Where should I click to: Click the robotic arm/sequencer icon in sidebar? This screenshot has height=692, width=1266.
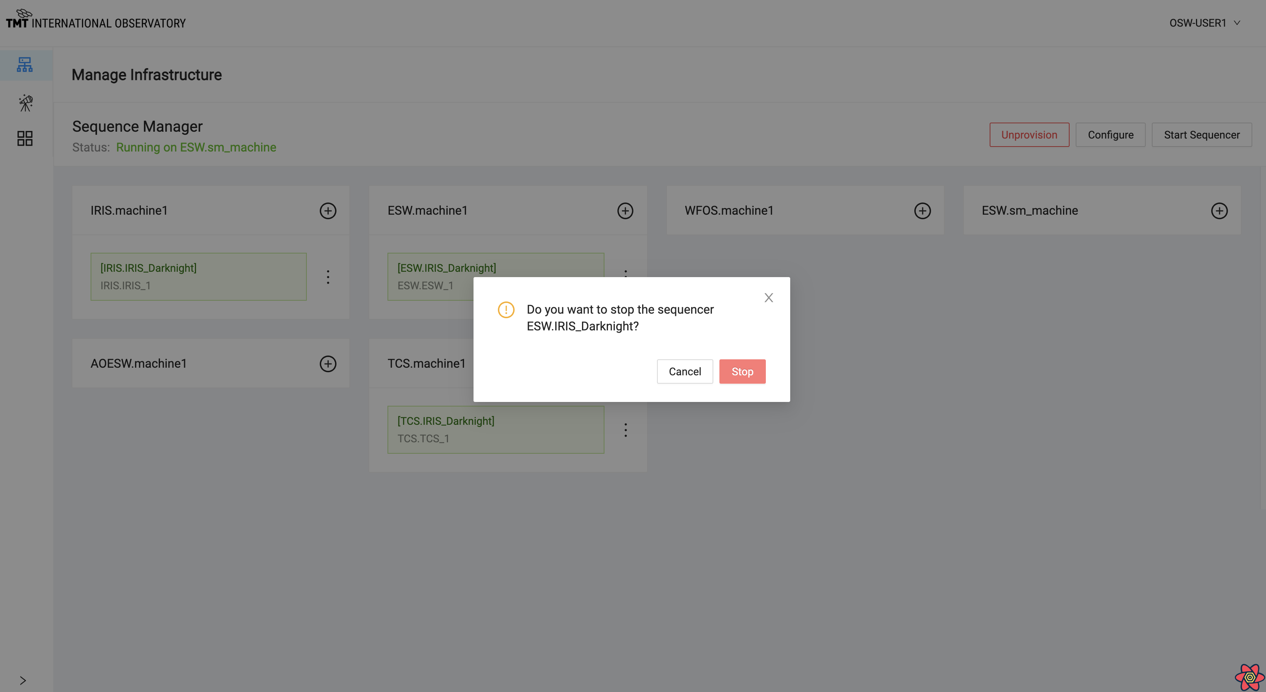click(24, 102)
